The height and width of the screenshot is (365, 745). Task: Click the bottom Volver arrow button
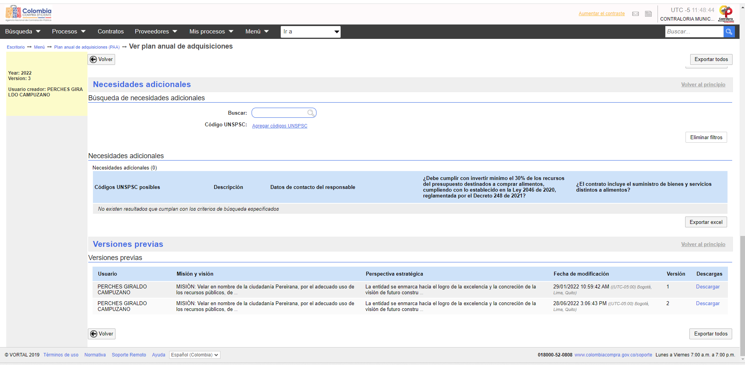click(102, 334)
